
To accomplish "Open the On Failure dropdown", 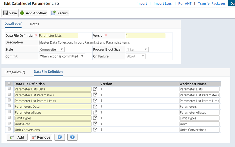I will click(136, 56).
